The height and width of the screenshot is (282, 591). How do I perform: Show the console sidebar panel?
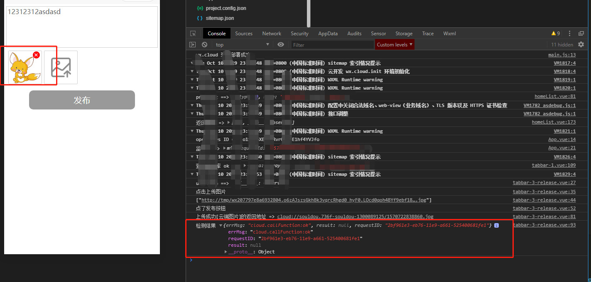[x=193, y=45]
